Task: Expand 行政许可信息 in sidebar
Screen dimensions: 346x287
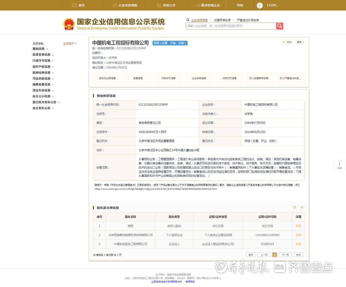Action: pyautogui.click(x=43, y=61)
